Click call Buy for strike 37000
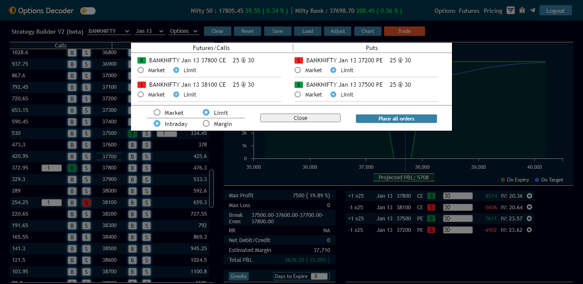Viewport: 583px width, 284px height. (x=72, y=76)
